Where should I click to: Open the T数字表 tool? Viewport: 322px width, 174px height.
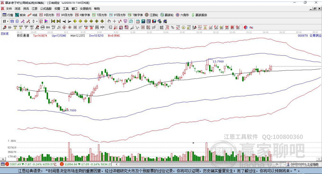135,15
